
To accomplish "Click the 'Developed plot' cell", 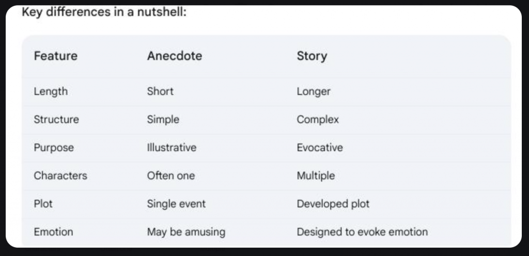I will tap(333, 204).
